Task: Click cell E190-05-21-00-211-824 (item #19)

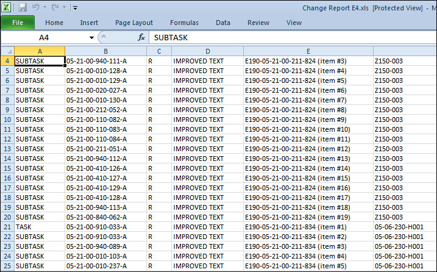Action: click(308, 217)
